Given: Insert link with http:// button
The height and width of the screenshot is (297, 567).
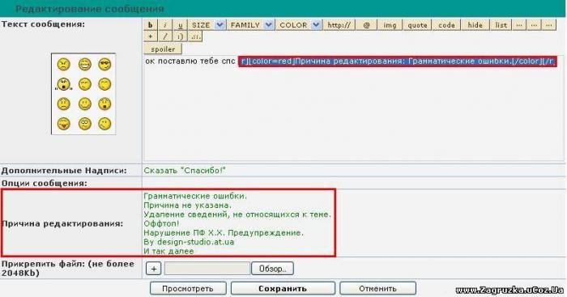Looking at the screenshot, I should tap(339, 25).
